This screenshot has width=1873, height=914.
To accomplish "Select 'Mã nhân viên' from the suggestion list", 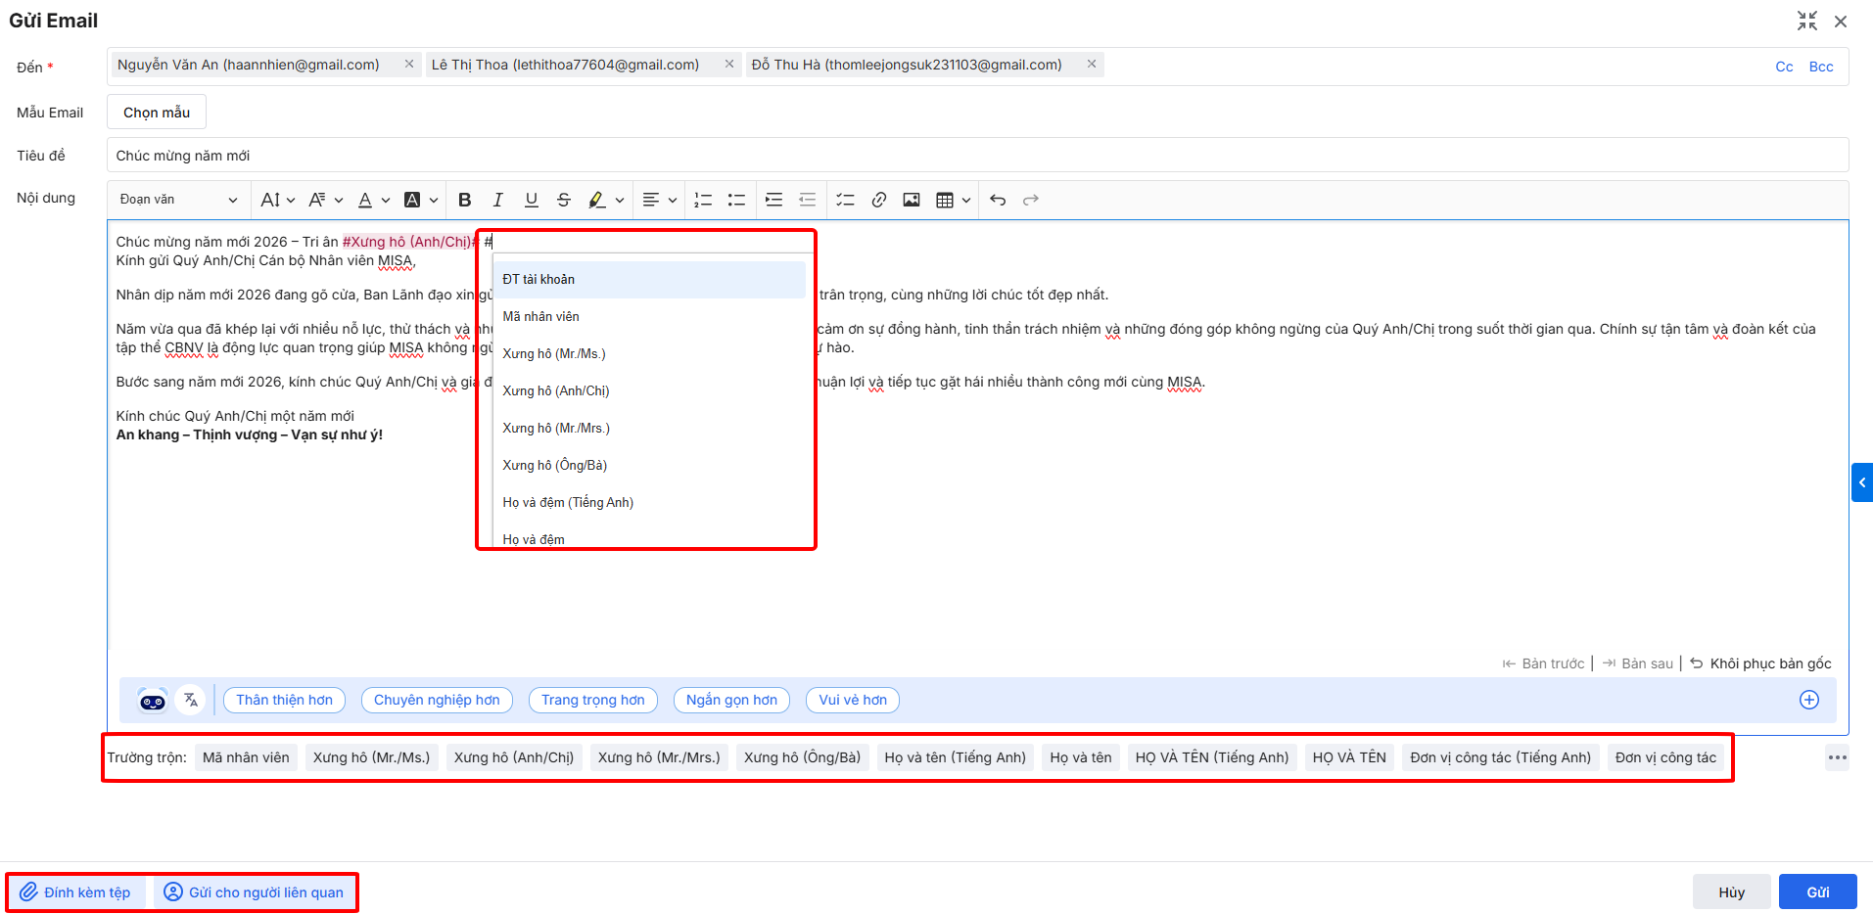I will click(x=540, y=316).
